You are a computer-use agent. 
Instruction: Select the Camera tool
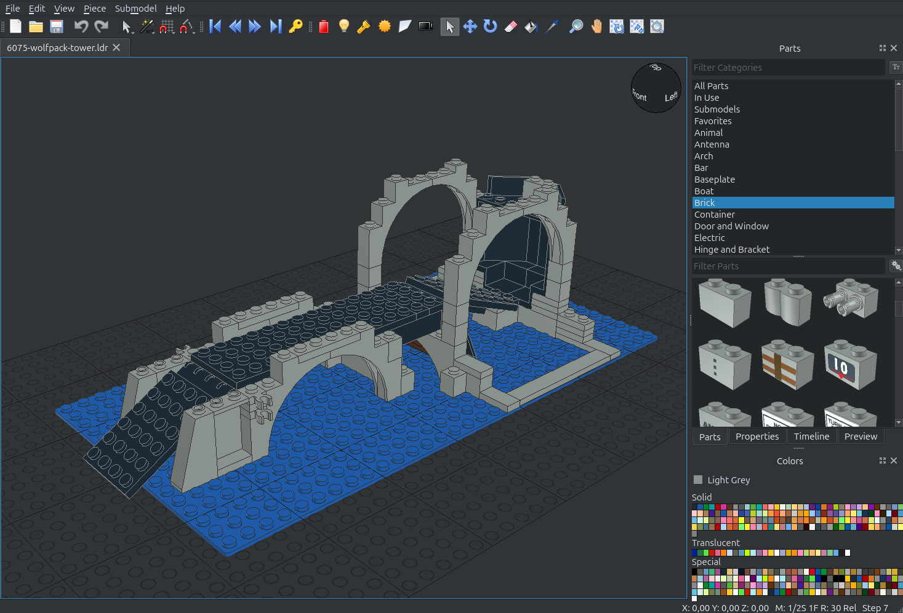click(425, 26)
